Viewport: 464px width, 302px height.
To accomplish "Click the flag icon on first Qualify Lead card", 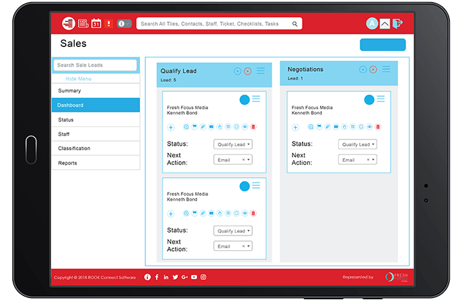I will click(194, 126).
